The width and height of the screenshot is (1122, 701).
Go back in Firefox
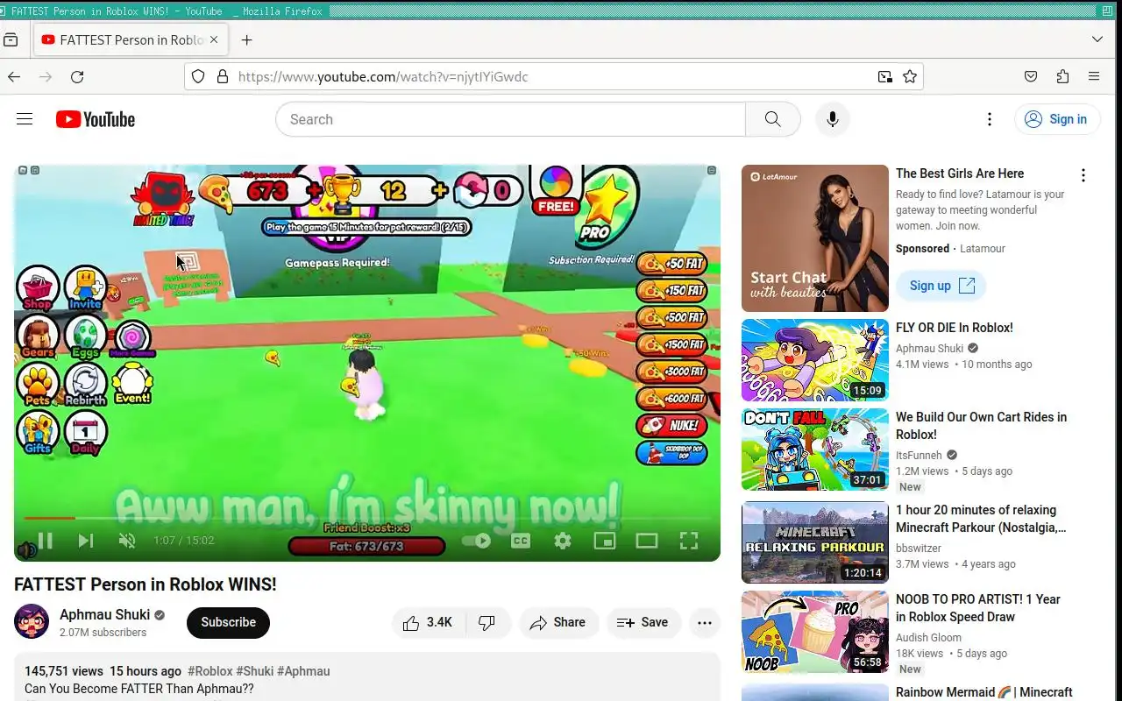click(x=14, y=77)
